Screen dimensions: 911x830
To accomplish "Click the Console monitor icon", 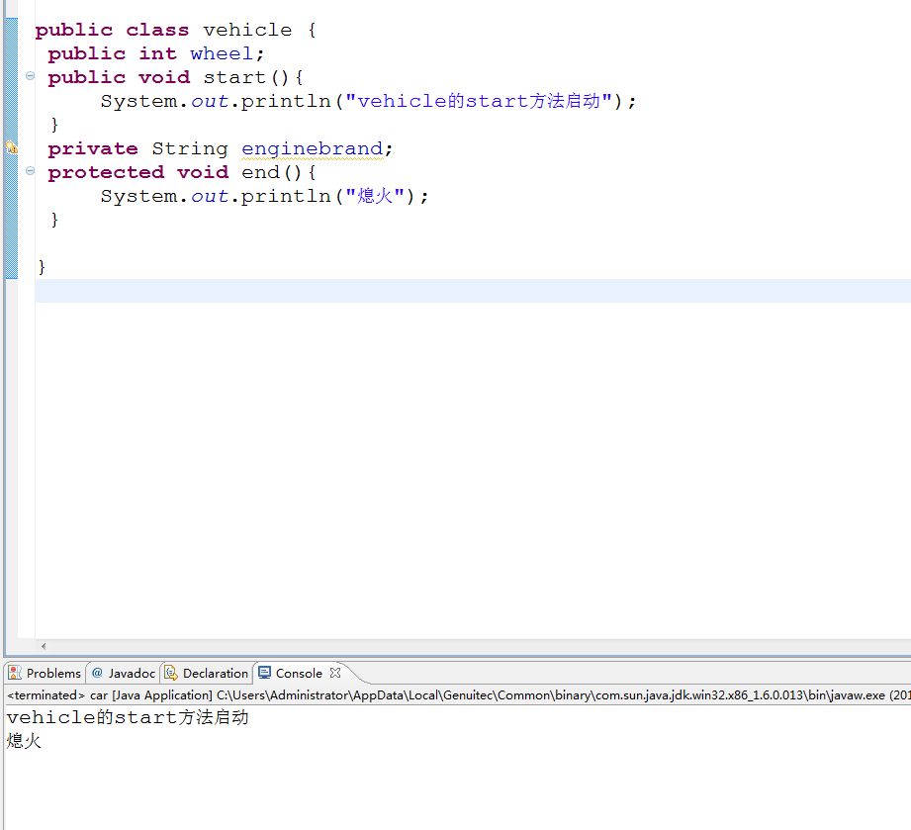I will (x=264, y=673).
